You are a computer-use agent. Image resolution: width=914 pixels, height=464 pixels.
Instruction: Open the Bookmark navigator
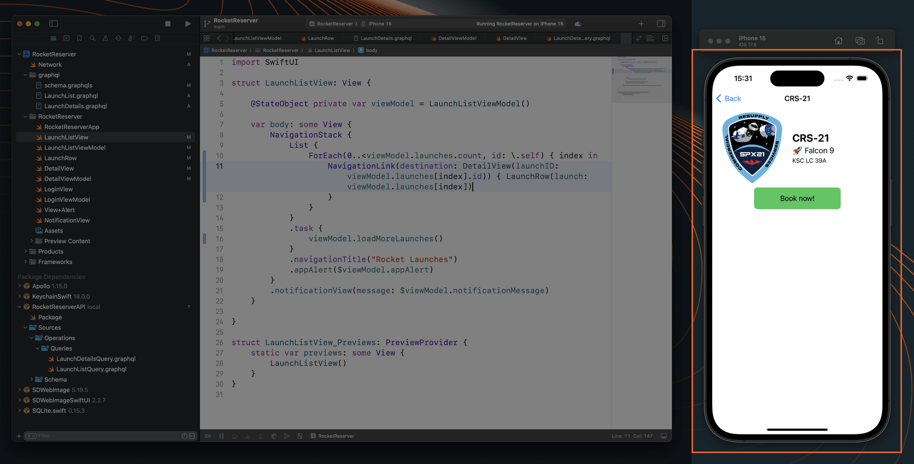(x=79, y=38)
